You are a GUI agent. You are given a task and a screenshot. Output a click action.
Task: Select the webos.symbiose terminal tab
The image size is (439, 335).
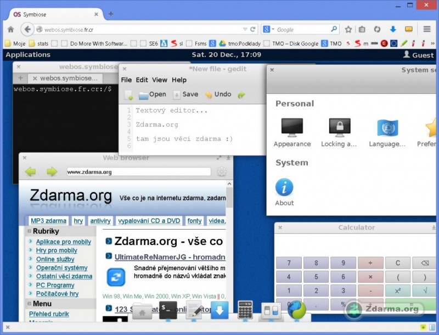tap(65, 78)
